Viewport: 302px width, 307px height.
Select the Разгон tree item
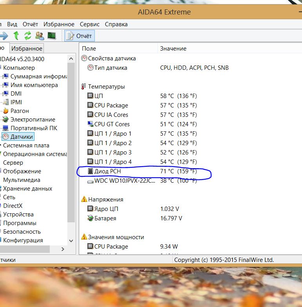coord(20,111)
